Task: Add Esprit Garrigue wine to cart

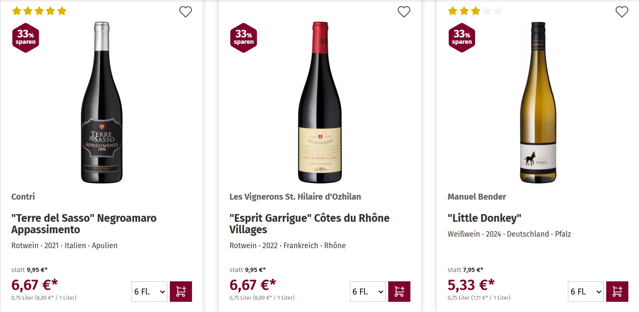Action: pyautogui.click(x=399, y=292)
